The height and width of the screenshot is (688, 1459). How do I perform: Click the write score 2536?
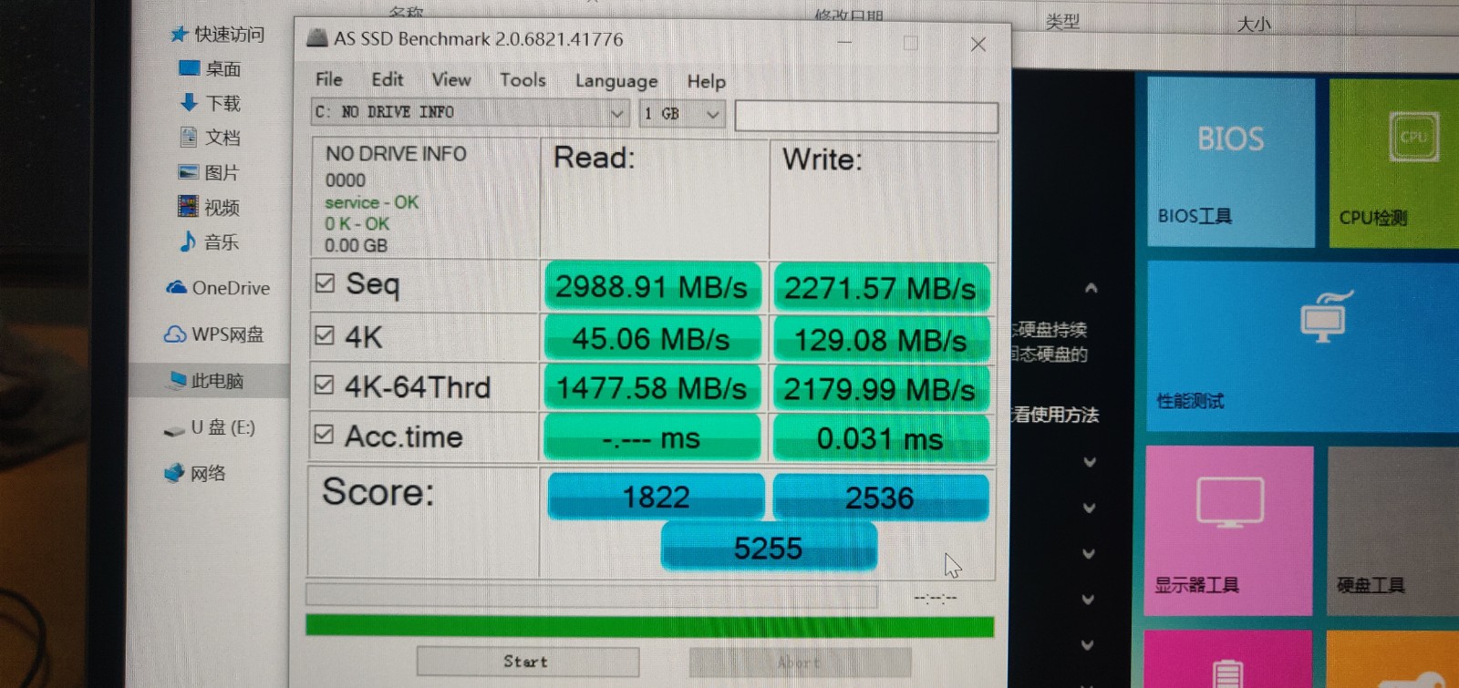point(880,498)
